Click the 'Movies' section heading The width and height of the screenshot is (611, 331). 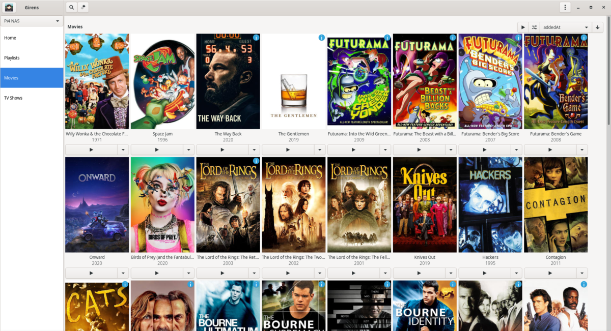[75, 26]
